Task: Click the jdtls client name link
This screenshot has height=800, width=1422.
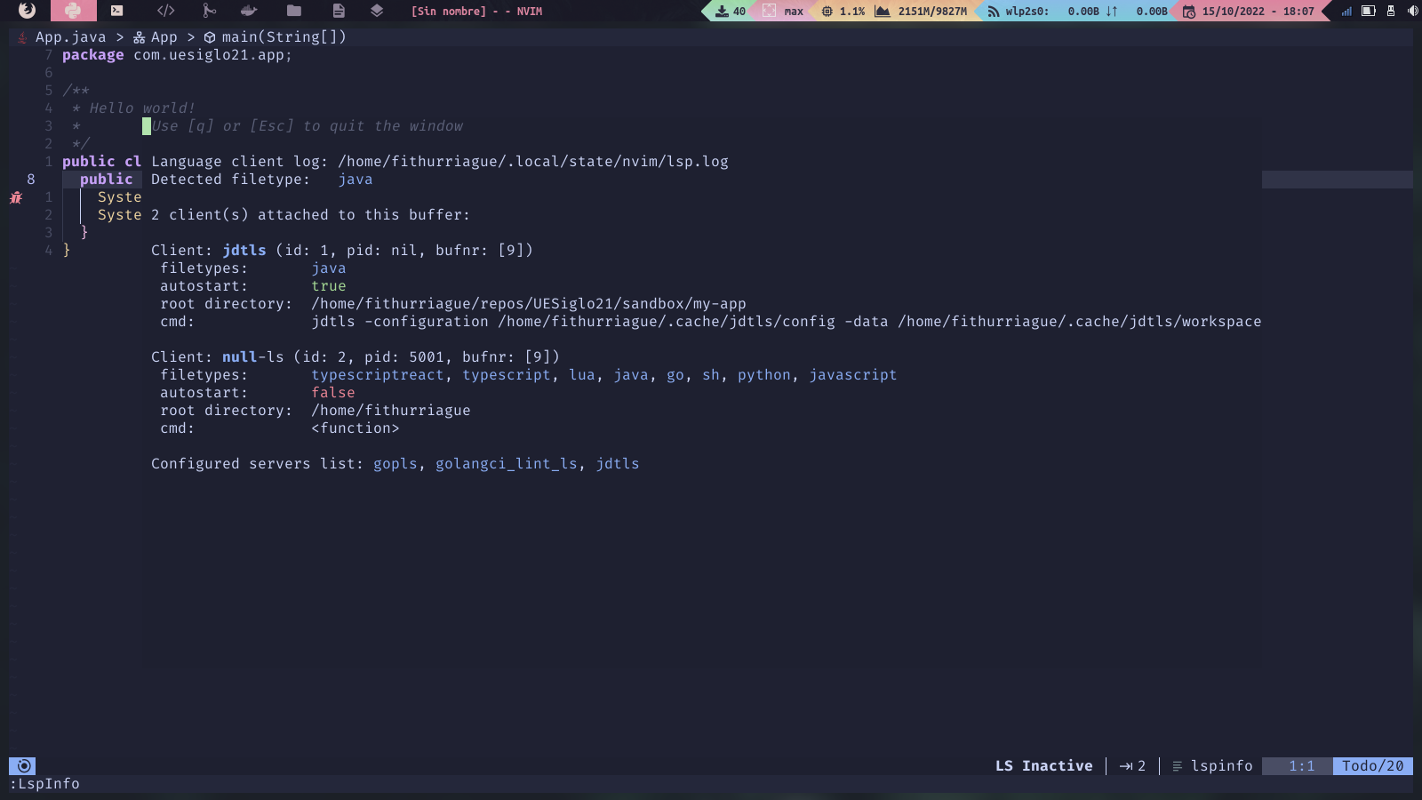Action: tap(243, 250)
